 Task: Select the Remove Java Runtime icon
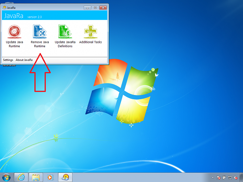coord(40,31)
